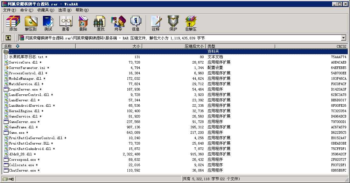
Task: Click the icon of ServerParameter.ini
Action: pos(6,68)
